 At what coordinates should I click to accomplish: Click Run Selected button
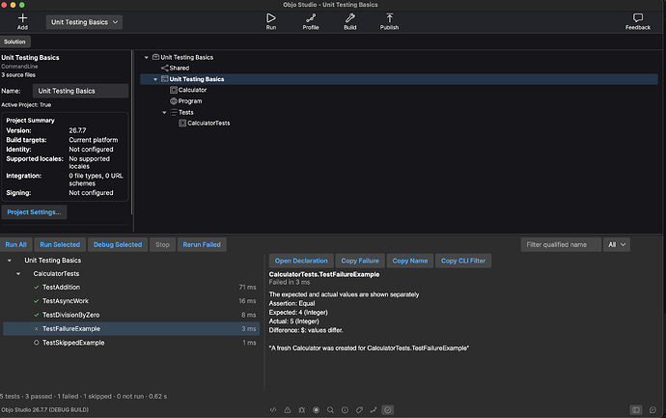pos(60,244)
